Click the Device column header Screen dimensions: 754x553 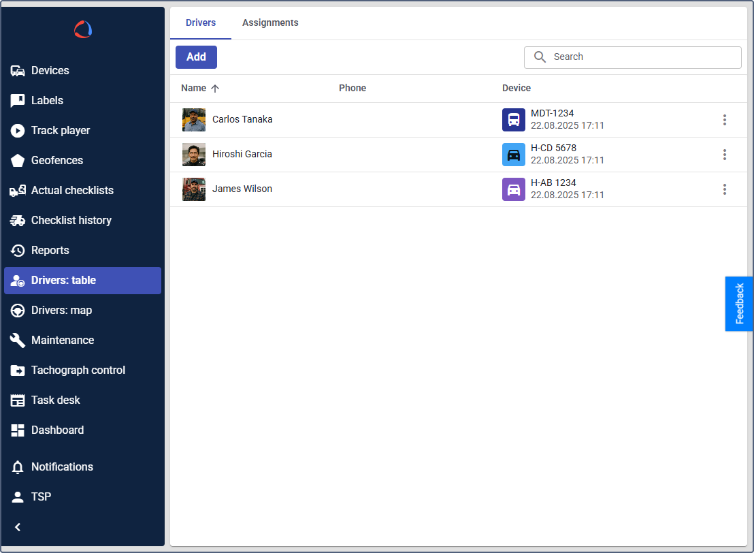pyautogui.click(x=516, y=88)
